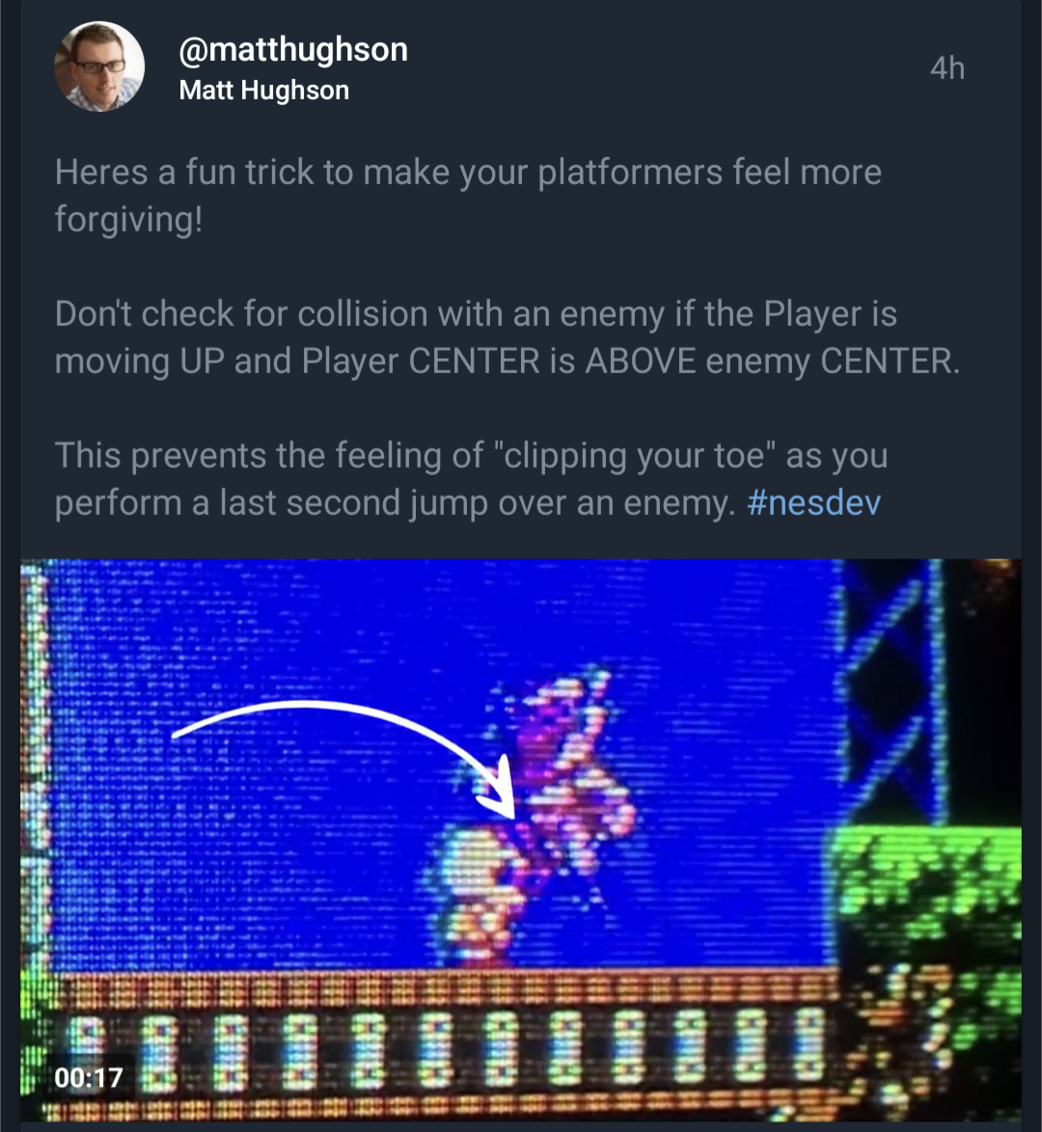Viewport: 1042px width, 1132px height.
Task: Open the #nesdev hashtag
Action: 814,502
